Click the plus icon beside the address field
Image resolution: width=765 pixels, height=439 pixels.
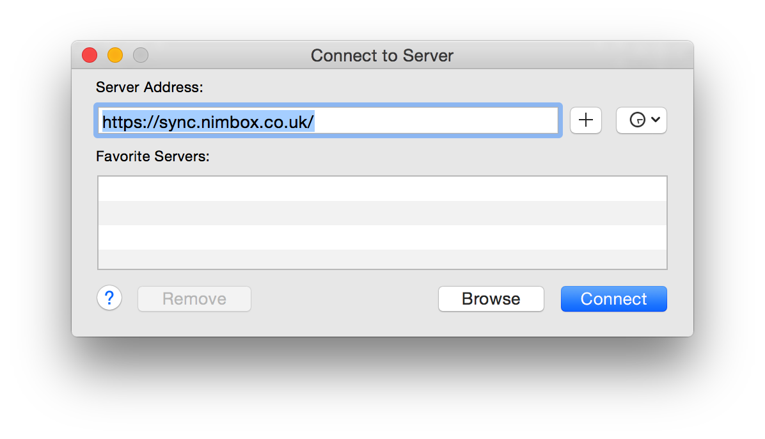click(586, 120)
